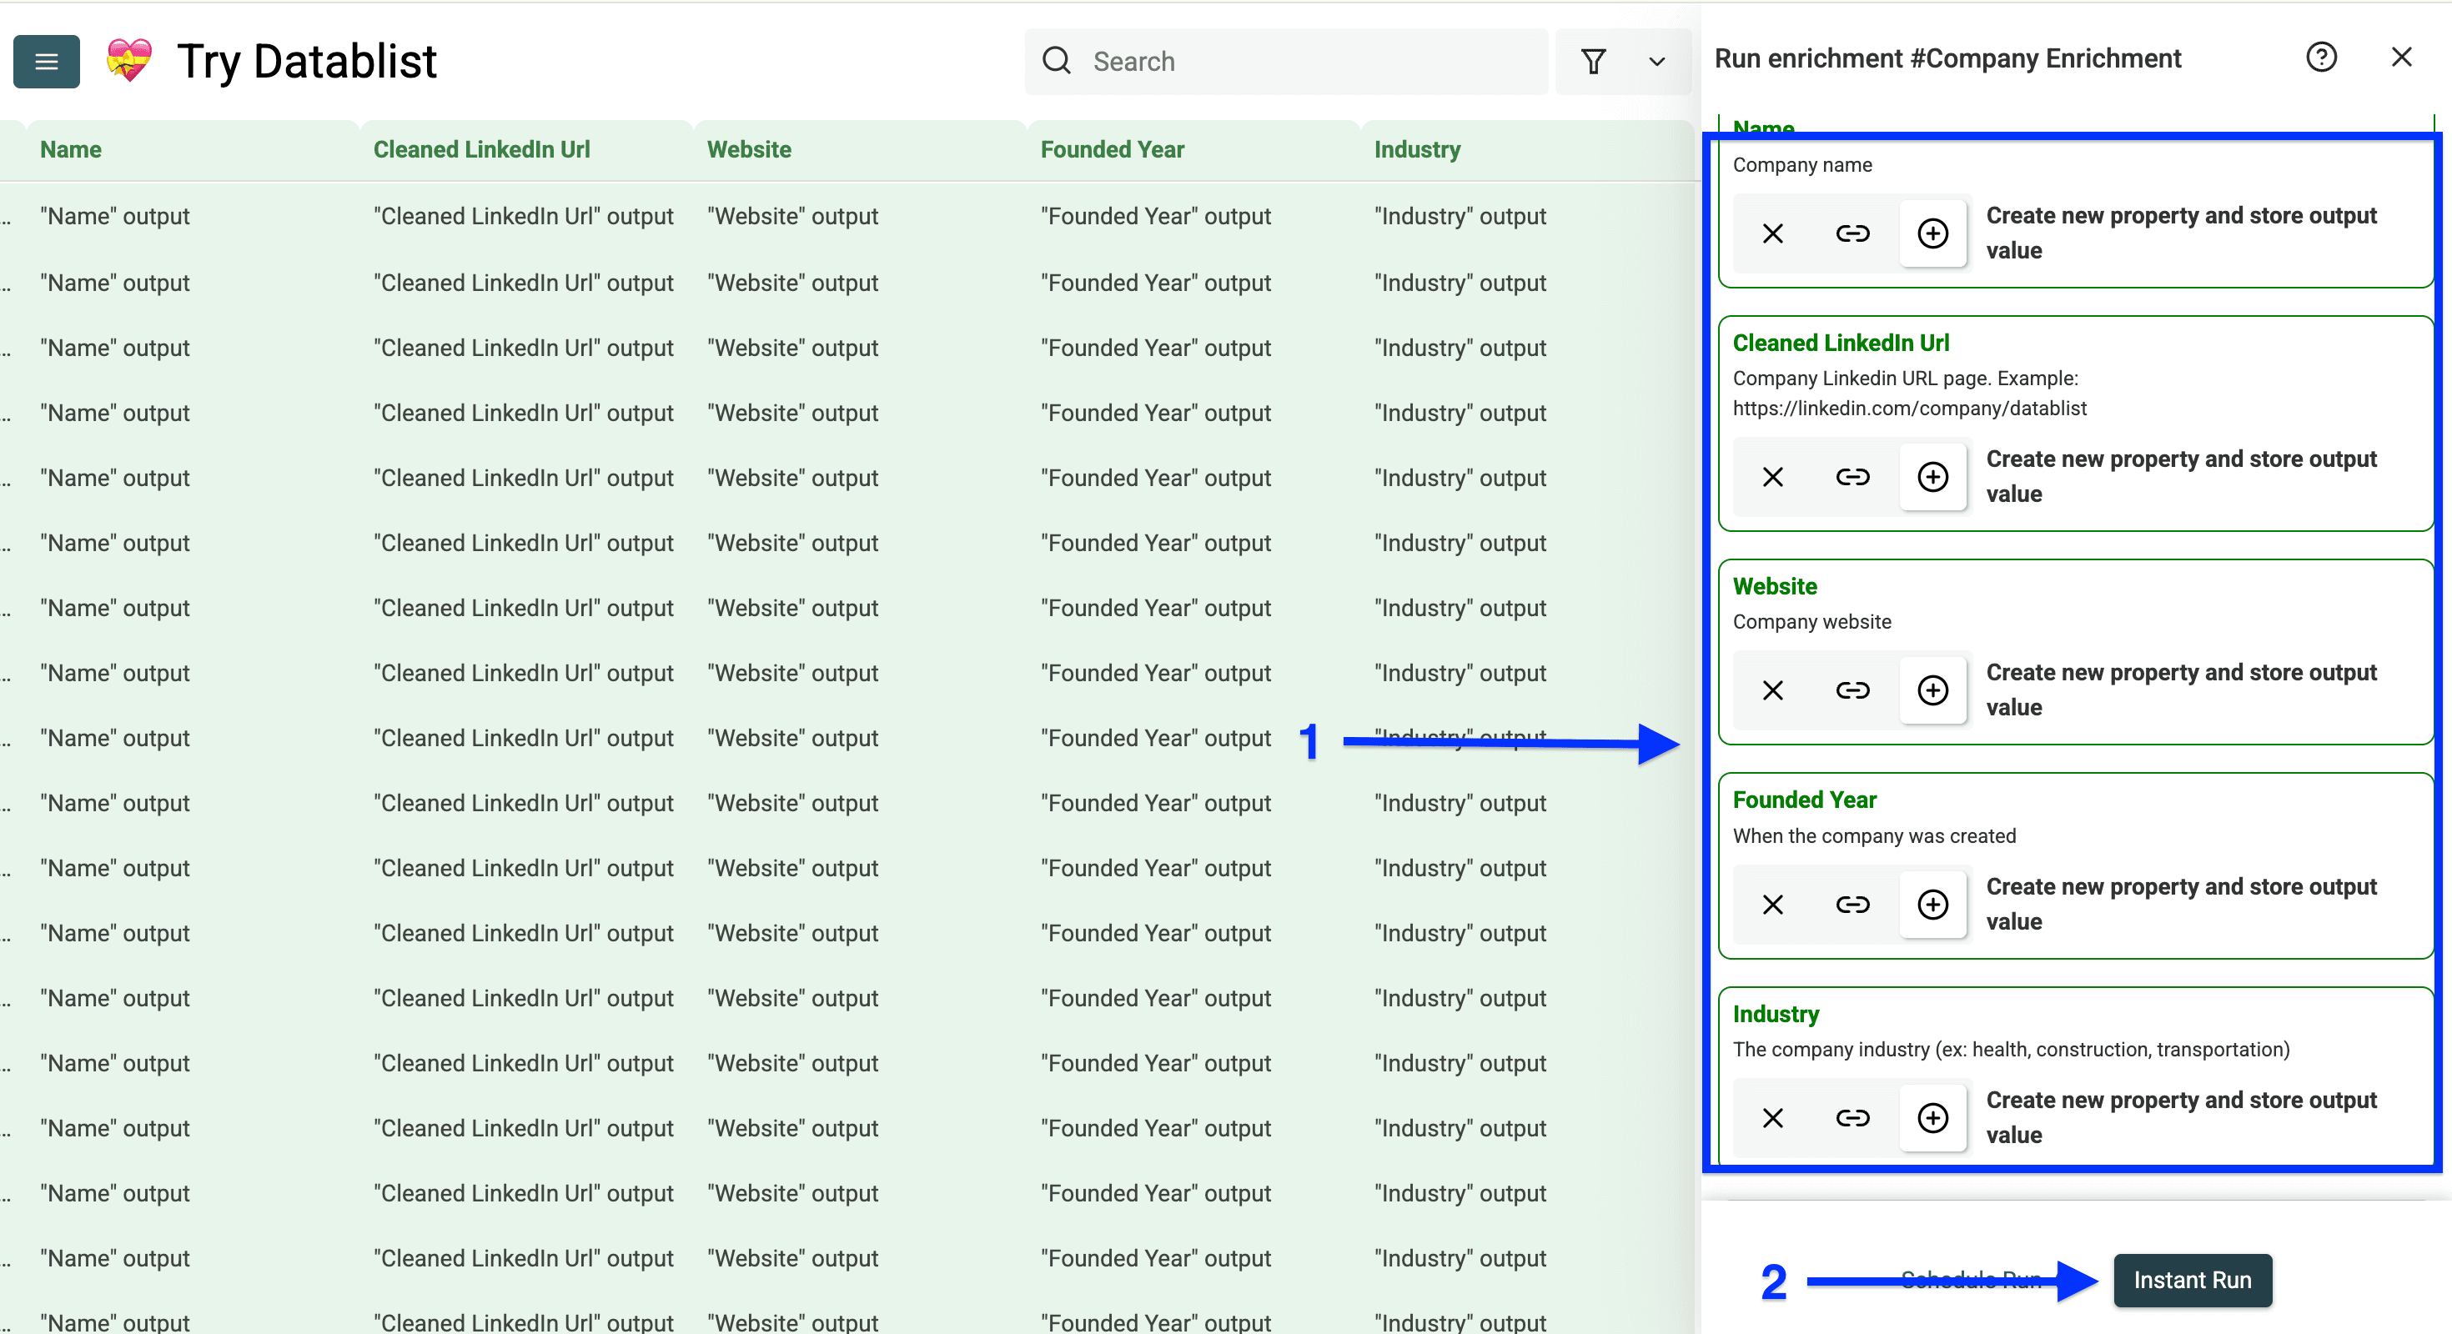Open help for the enrichment panel
Image resolution: width=2452 pixels, height=1334 pixels.
(2323, 57)
